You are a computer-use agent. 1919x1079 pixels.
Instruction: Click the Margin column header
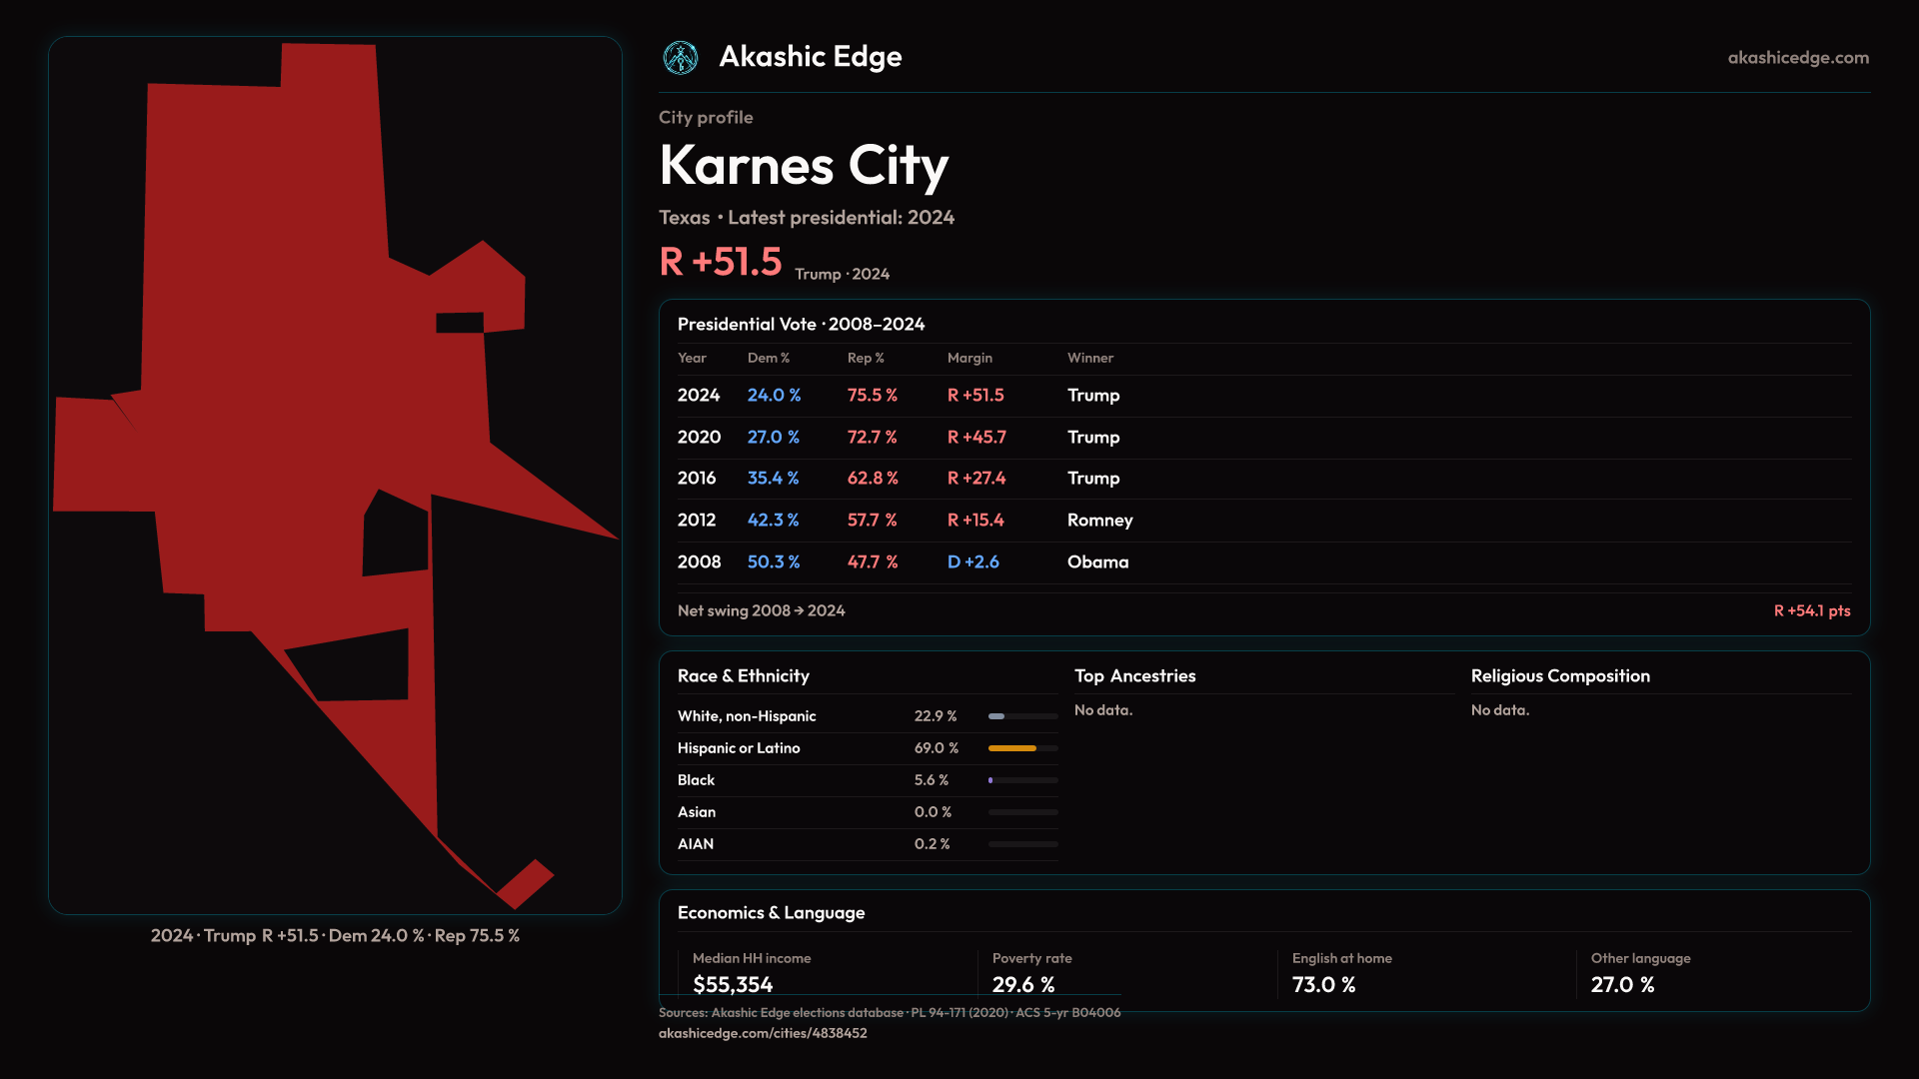(969, 358)
